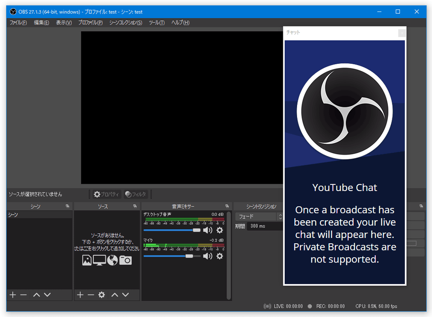
Task: Move the scene down with arrow icon
Action: tap(47, 294)
